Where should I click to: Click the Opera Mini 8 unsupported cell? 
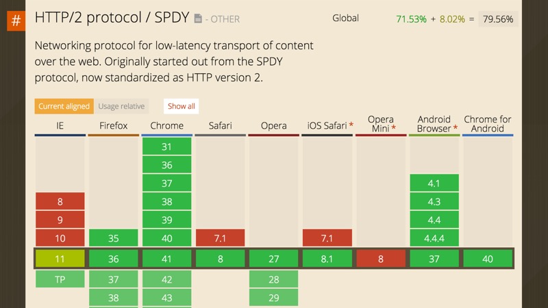coord(381,259)
